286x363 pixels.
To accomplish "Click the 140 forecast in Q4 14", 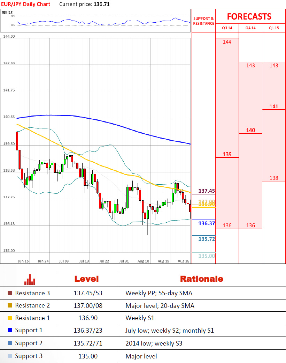I will click(x=250, y=130).
